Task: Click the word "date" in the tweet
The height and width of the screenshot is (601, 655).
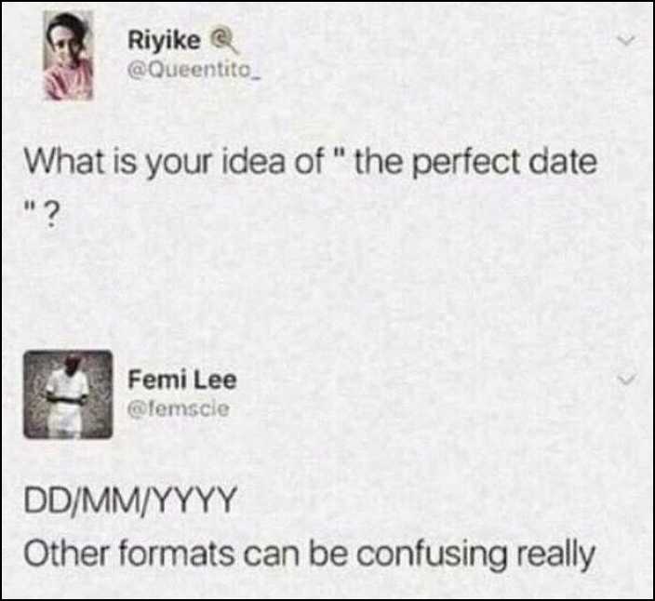Action: (x=564, y=164)
